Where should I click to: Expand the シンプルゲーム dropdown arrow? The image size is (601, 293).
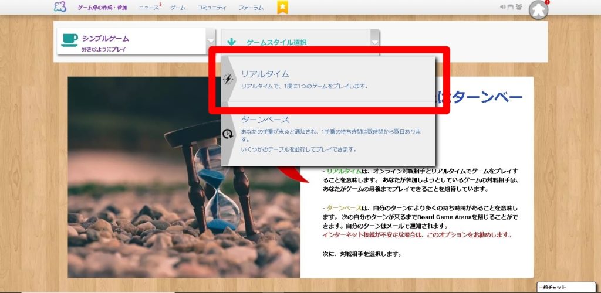[x=211, y=41]
